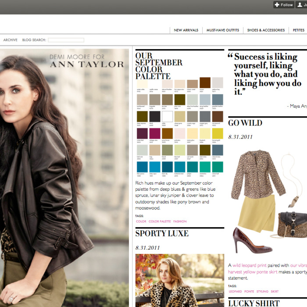Click the Maya Angelou attribution text

click(297, 106)
